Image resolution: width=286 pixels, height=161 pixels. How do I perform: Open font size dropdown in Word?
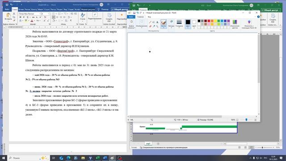pos(49,14)
